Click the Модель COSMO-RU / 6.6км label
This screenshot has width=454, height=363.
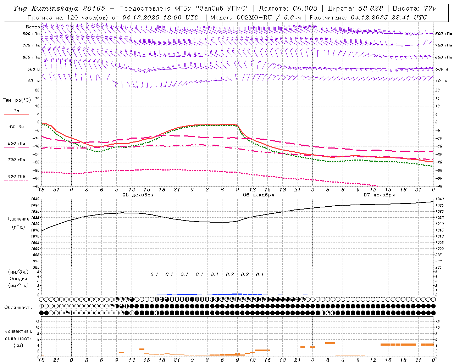click(256, 17)
